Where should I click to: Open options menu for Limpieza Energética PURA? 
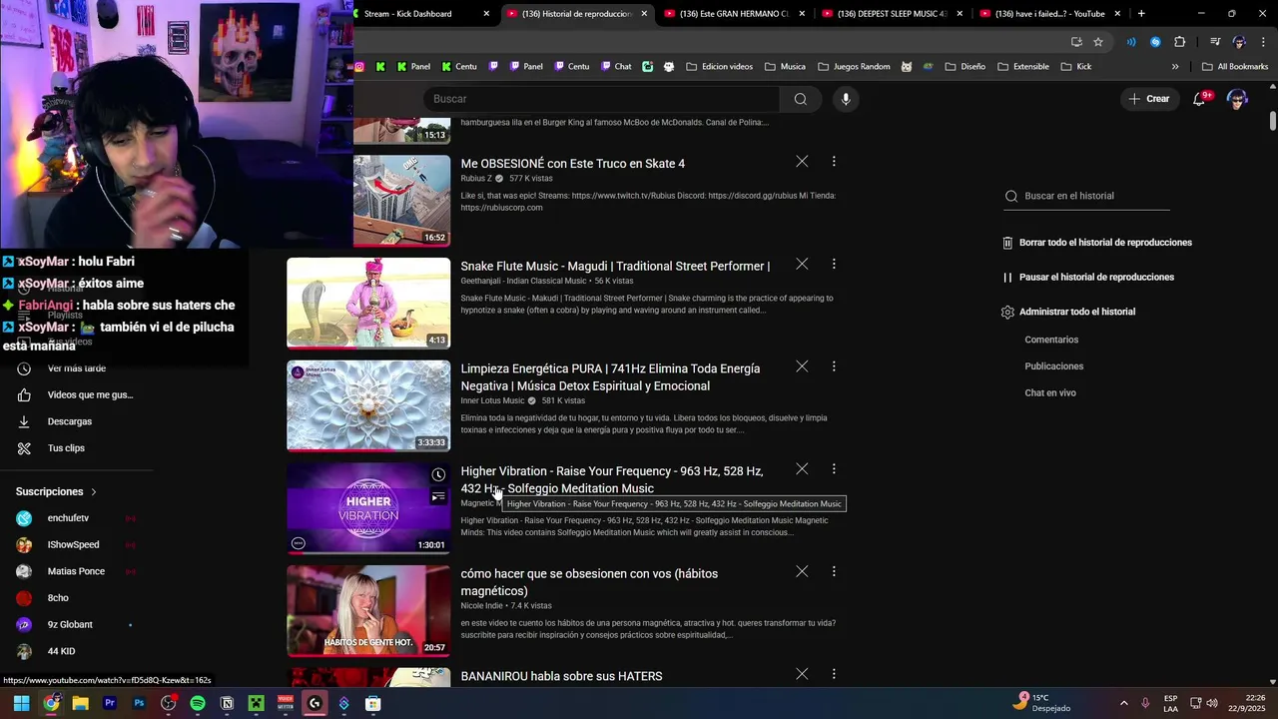[834, 366]
